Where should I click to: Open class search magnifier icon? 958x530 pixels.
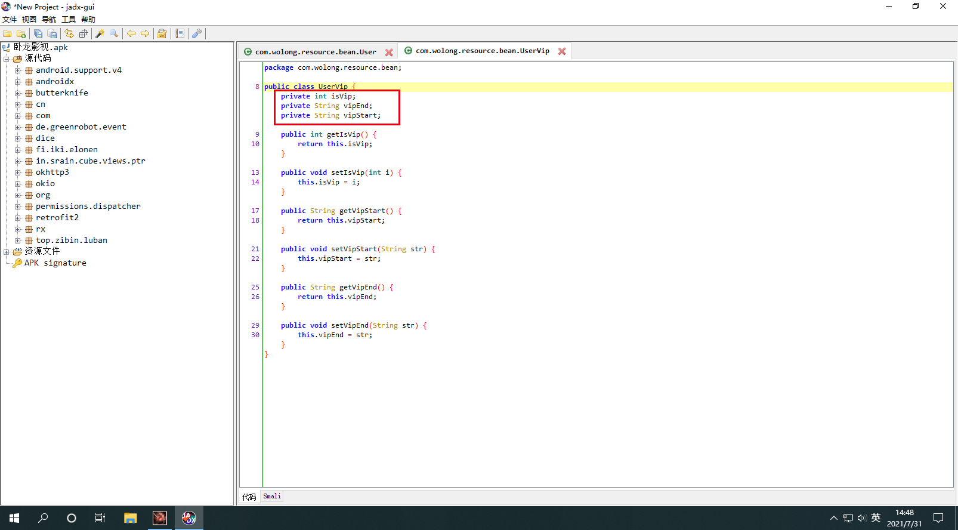[114, 34]
